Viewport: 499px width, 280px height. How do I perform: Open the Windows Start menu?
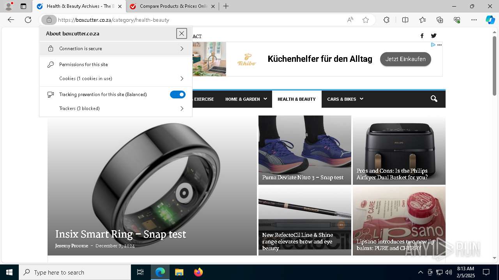click(x=9, y=272)
